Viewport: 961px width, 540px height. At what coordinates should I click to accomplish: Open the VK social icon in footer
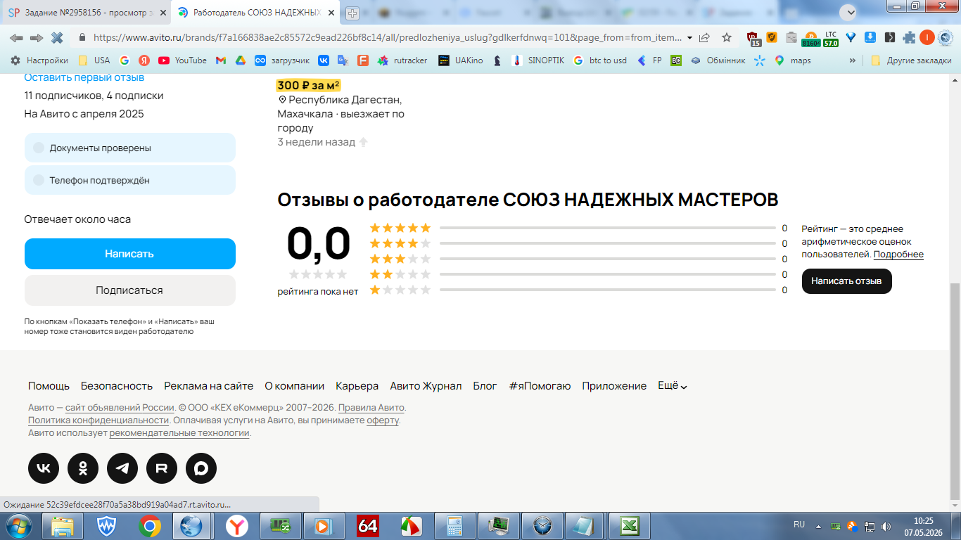pos(44,468)
